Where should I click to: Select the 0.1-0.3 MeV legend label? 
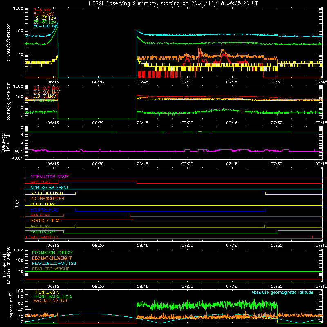point(47,88)
